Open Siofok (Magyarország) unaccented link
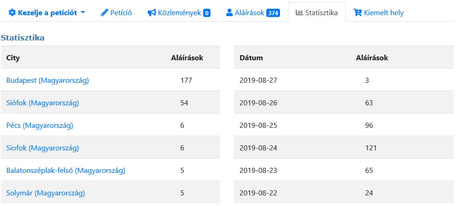 pos(43,148)
